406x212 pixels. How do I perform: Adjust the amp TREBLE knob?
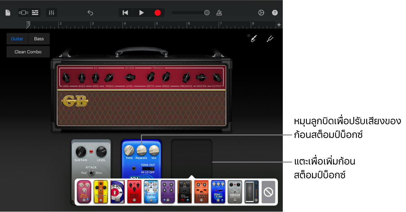[109, 77]
